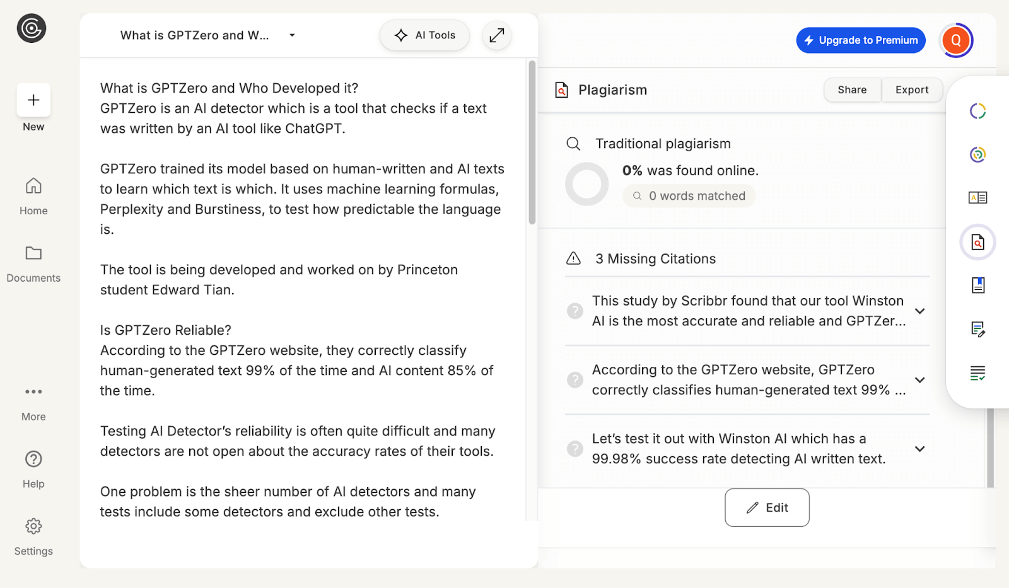The height and width of the screenshot is (588, 1009).
Task: Go to Home in the sidebar
Action: pos(33,196)
